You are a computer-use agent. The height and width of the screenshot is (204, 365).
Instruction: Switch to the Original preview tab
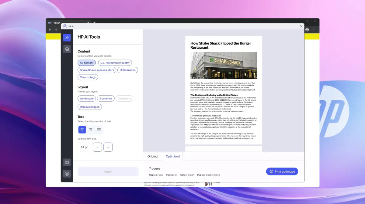coord(153,156)
